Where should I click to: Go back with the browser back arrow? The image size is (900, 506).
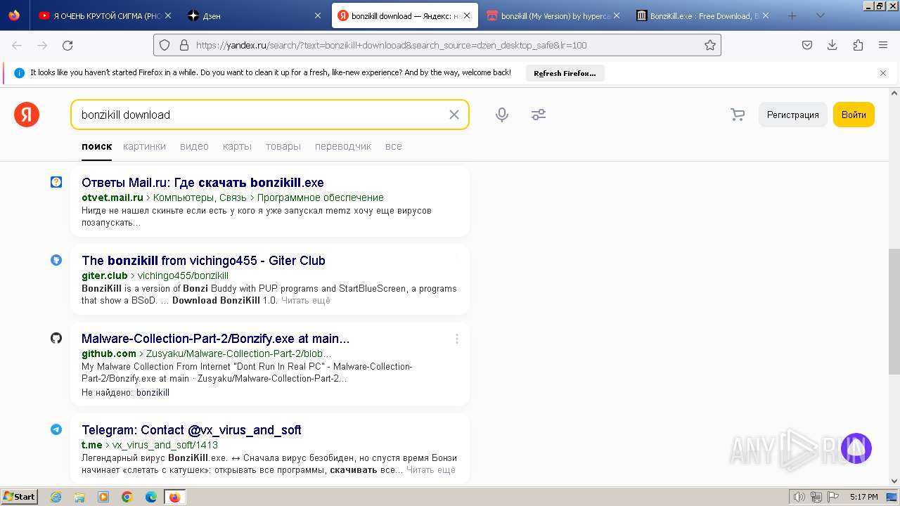click(x=17, y=45)
